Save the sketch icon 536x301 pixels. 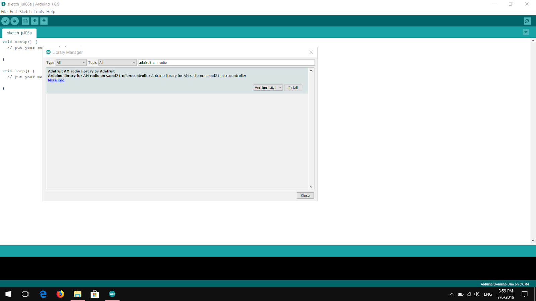(44, 21)
